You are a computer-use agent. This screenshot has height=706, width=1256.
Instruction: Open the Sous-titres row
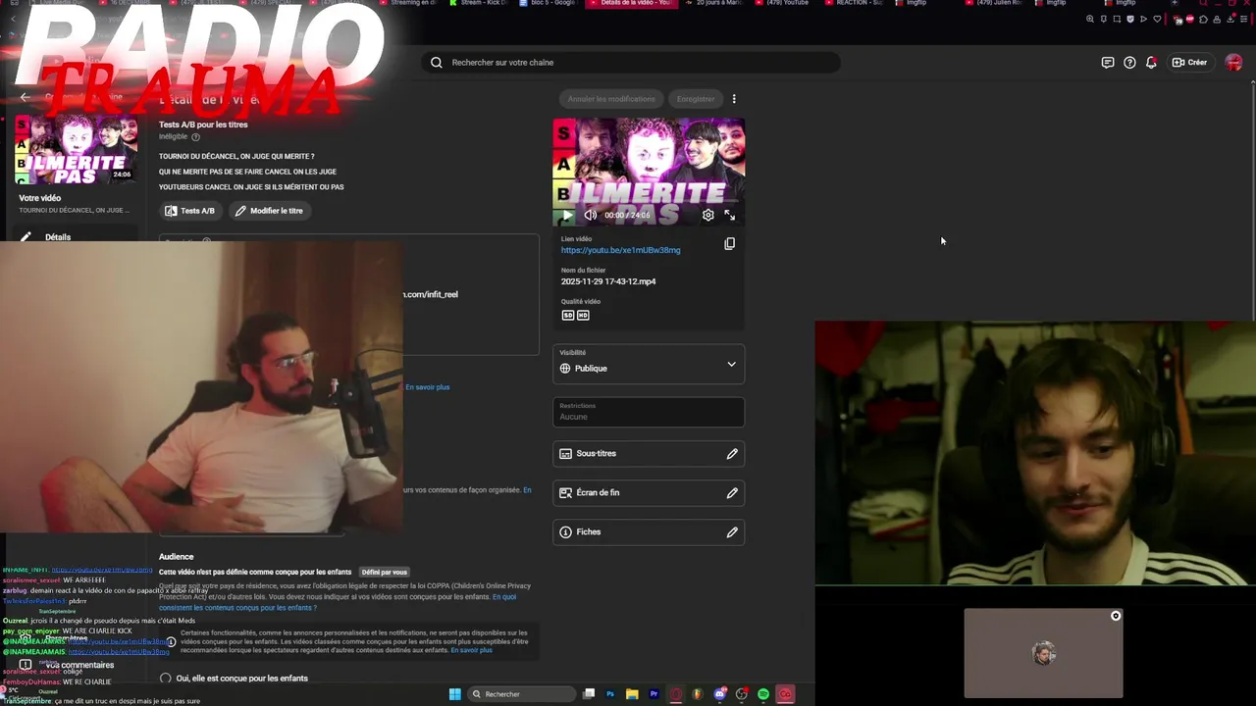(649, 454)
